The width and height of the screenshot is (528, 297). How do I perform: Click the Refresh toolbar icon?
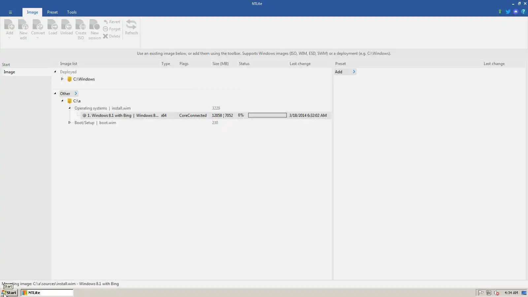[x=131, y=25]
